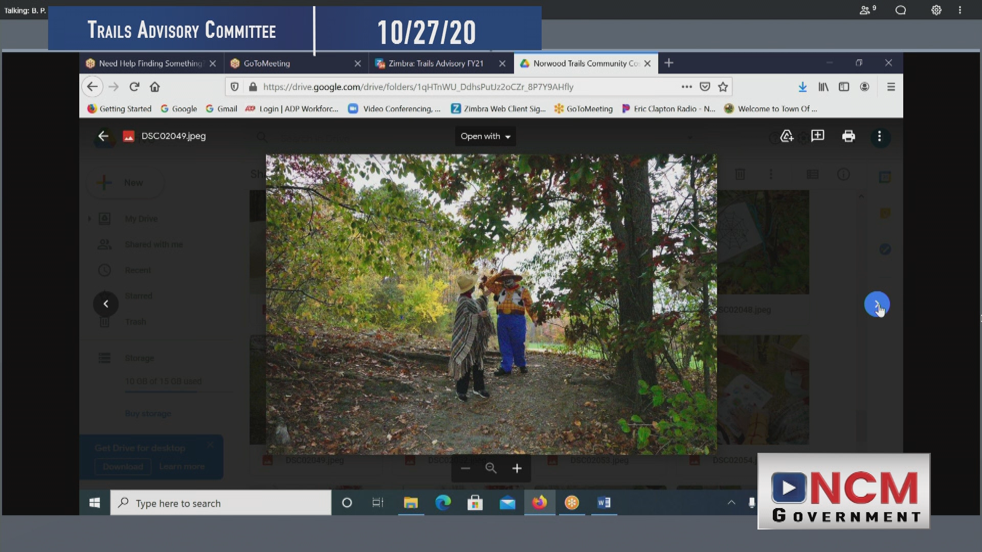This screenshot has width=982, height=552.
Task: Open the three-dot more actions menu in preview
Action: (879, 136)
